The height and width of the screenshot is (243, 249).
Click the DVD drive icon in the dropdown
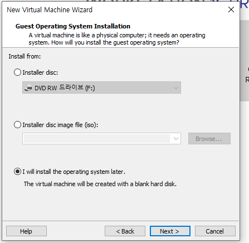point(28,88)
